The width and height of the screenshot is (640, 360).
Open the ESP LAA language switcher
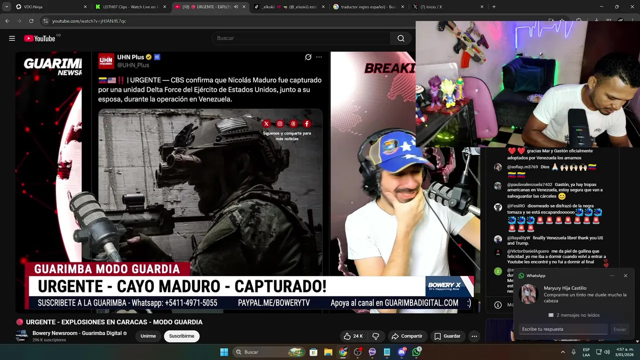click(586, 352)
